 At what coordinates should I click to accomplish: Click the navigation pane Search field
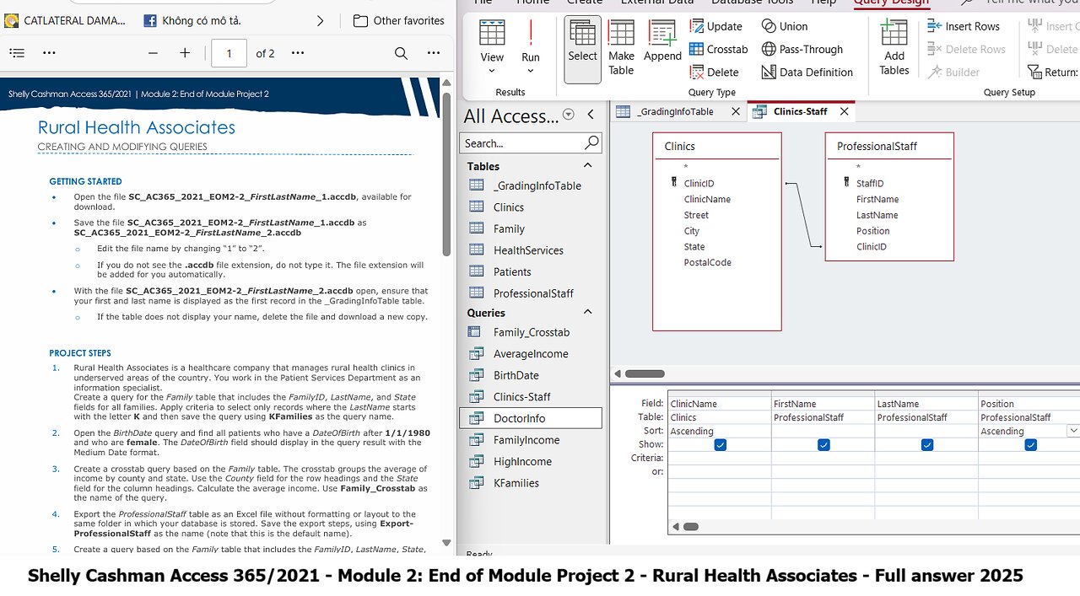point(523,142)
